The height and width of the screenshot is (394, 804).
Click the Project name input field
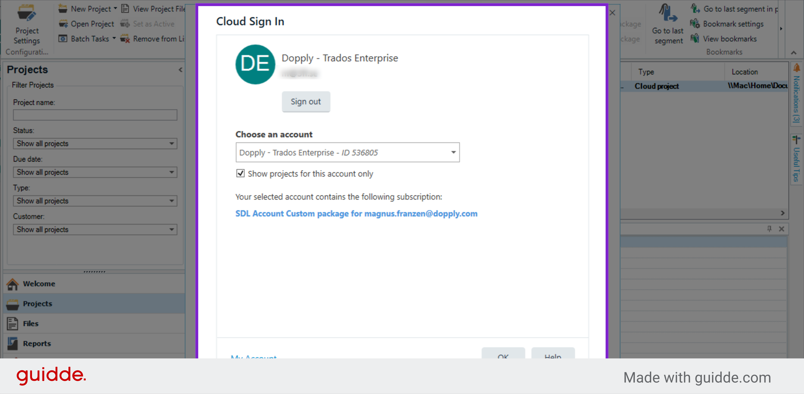click(x=95, y=115)
